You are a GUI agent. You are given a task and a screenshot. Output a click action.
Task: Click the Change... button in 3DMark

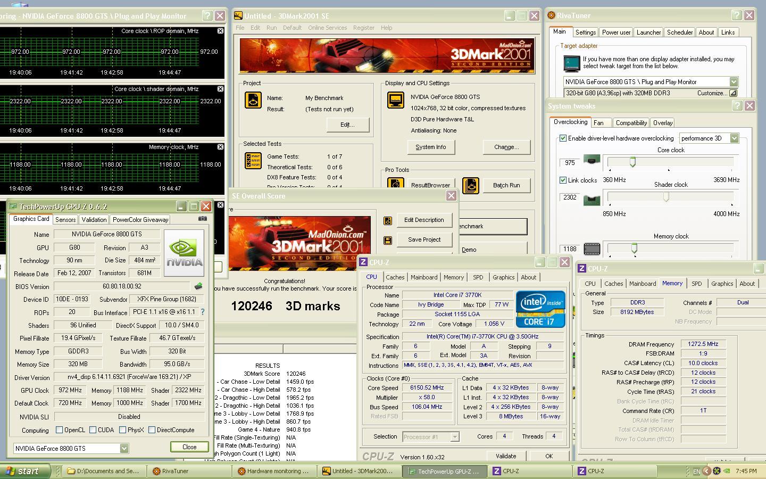[x=506, y=147]
